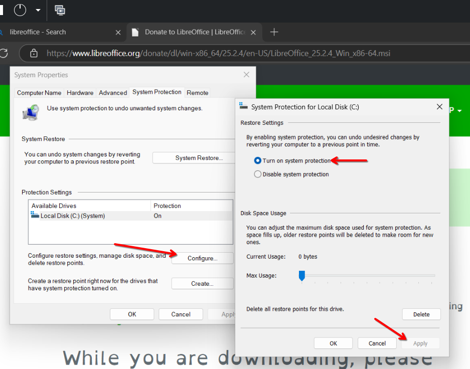
Task: Select Local Disk (C:) (System) drive row
Action: (x=131, y=216)
